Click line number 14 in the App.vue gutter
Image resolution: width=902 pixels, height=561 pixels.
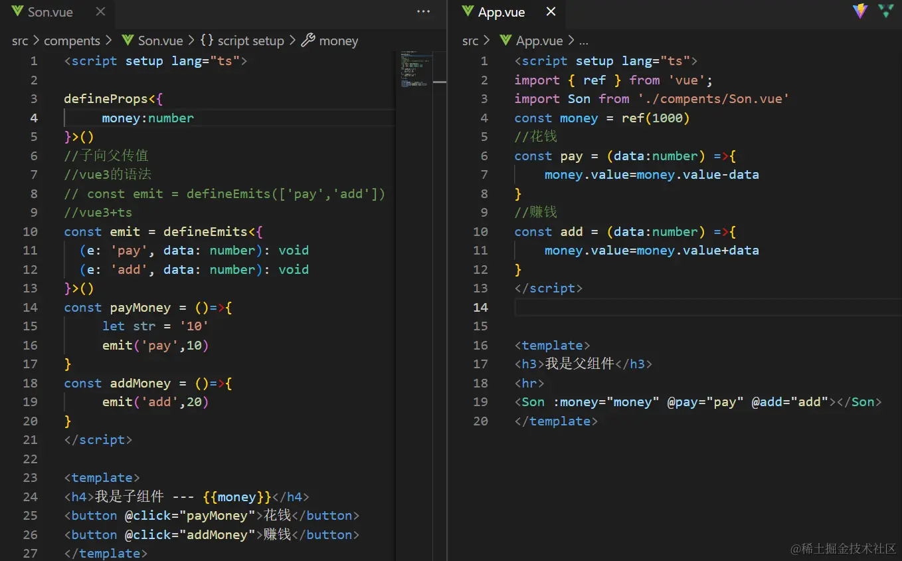coord(480,307)
